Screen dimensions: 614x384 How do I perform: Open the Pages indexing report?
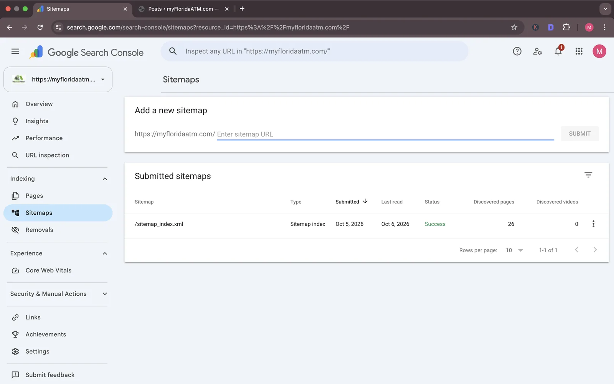coord(58,196)
